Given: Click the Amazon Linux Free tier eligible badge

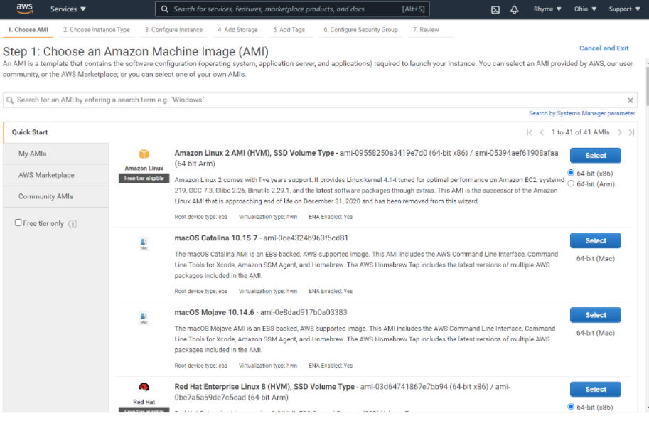Looking at the screenshot, I should click(144, 179).
